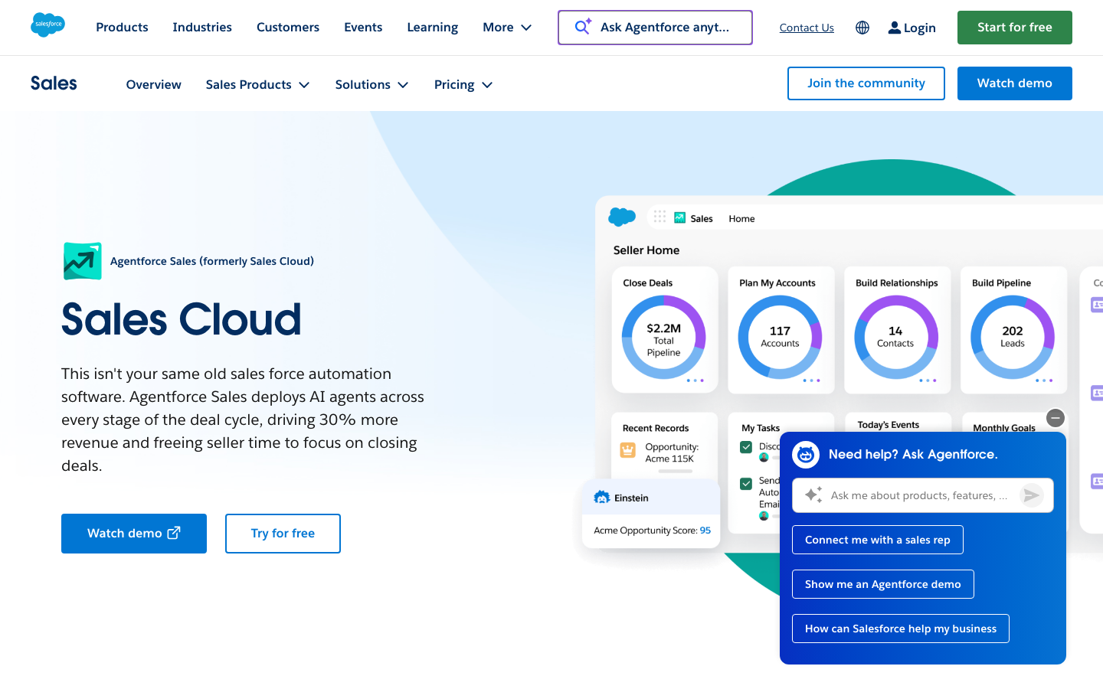
Task: Expand the More menu
Action: (x=507, y=28)
